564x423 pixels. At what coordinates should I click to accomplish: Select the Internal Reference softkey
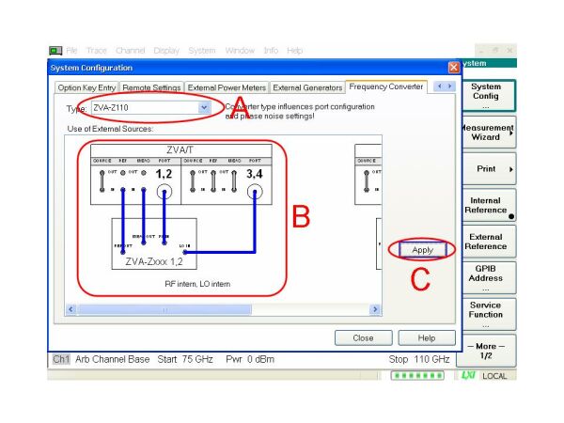[488, 205]
